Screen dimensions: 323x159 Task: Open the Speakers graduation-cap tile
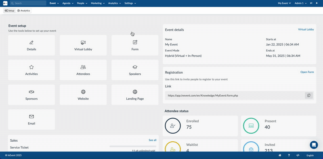click(x=135, y=70)
